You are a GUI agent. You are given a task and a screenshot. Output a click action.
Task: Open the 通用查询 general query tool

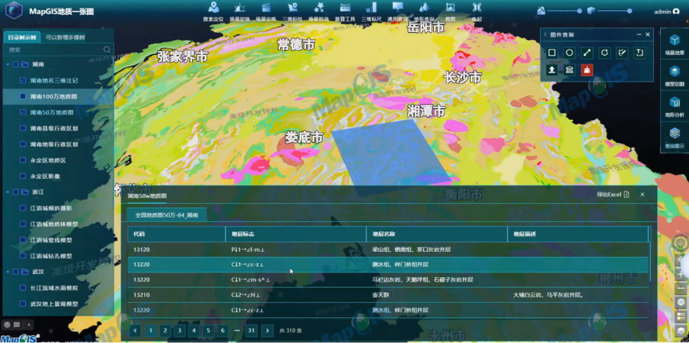[x=397, y=12]
